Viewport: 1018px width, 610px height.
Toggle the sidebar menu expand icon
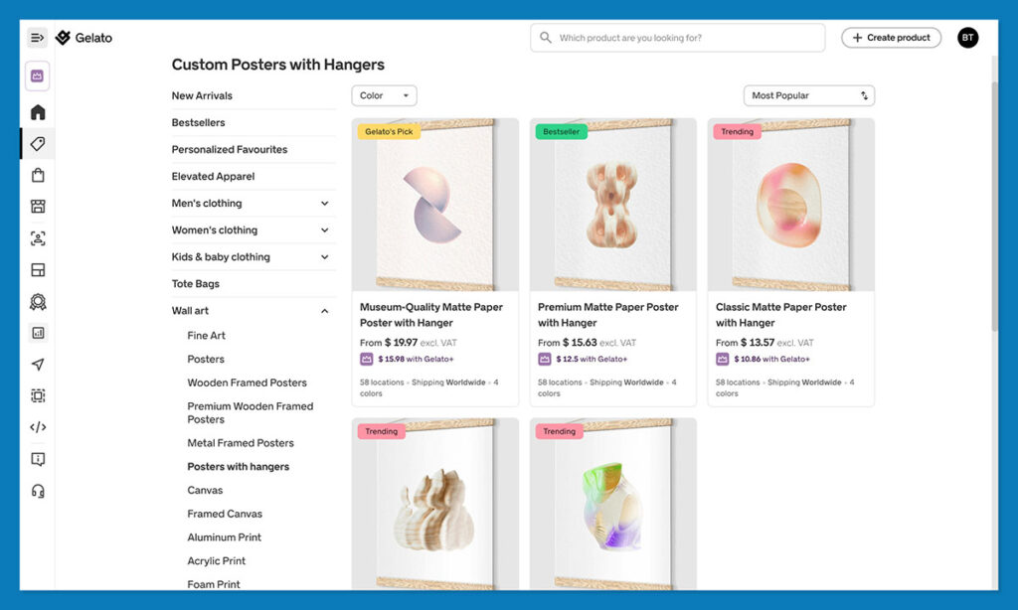[37, 38]
